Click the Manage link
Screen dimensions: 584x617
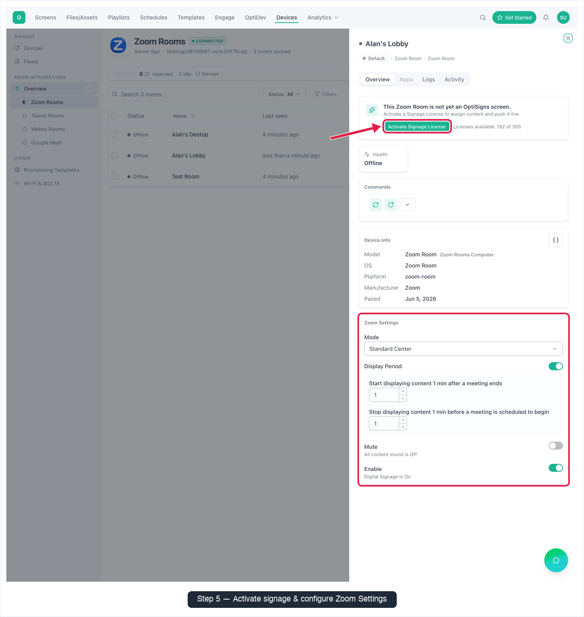tap(207, 74)
